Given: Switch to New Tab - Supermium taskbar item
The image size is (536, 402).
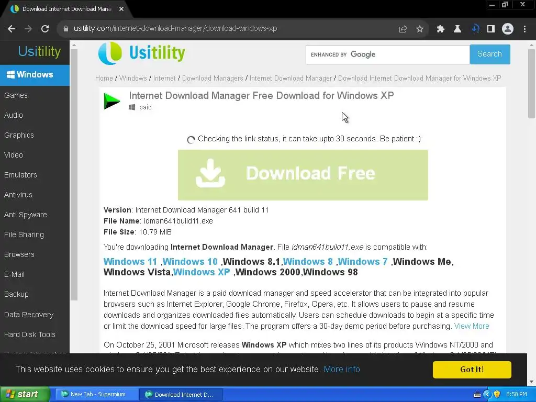Looking at the screenshot, I should (97, 395).
